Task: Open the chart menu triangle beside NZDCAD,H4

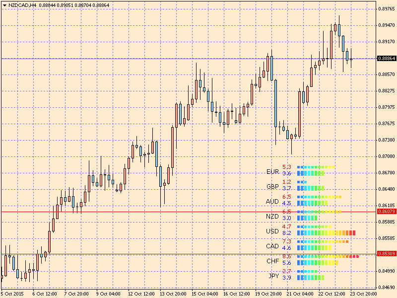Action: [x=4, y=5]
